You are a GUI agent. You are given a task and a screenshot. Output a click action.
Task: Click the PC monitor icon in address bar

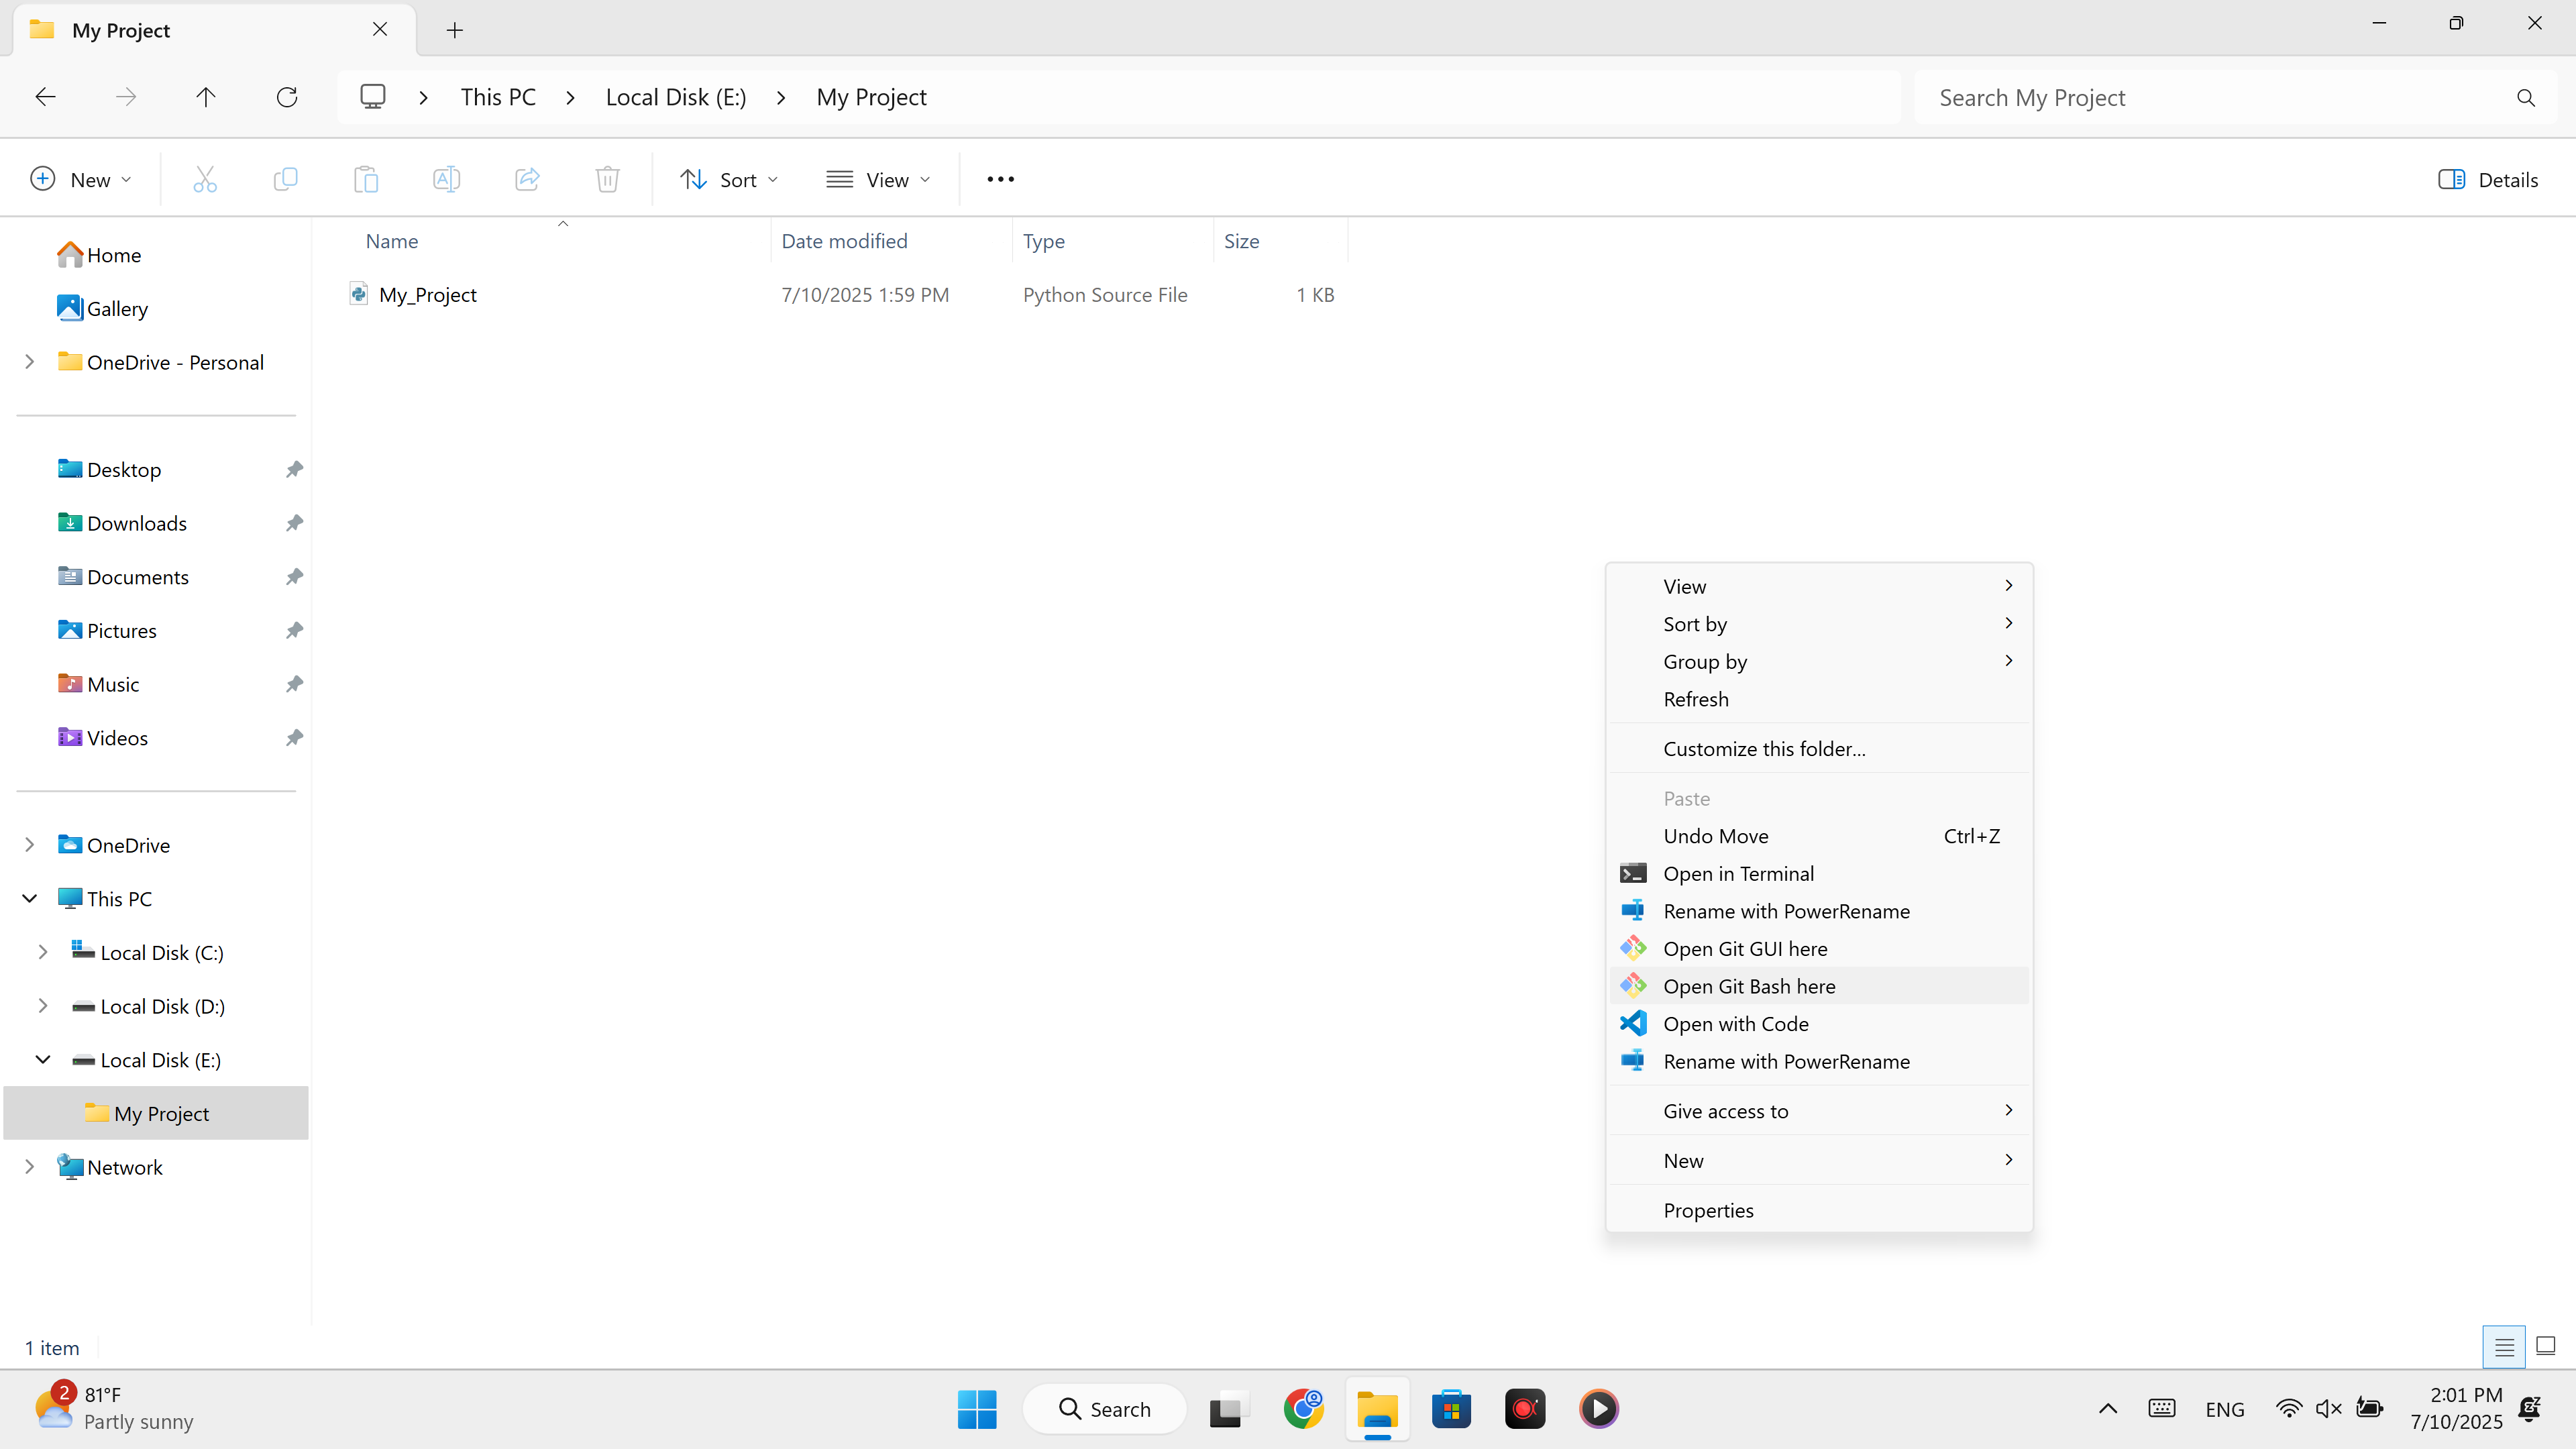pos(373,97)
